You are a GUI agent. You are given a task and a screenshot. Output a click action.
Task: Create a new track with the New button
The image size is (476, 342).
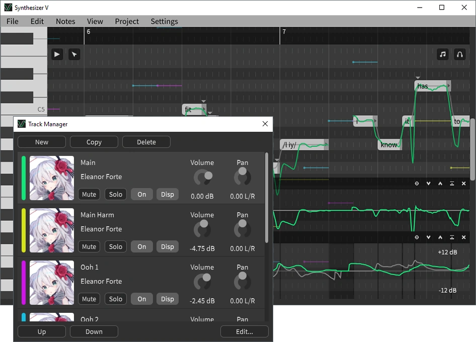[41, 142]
